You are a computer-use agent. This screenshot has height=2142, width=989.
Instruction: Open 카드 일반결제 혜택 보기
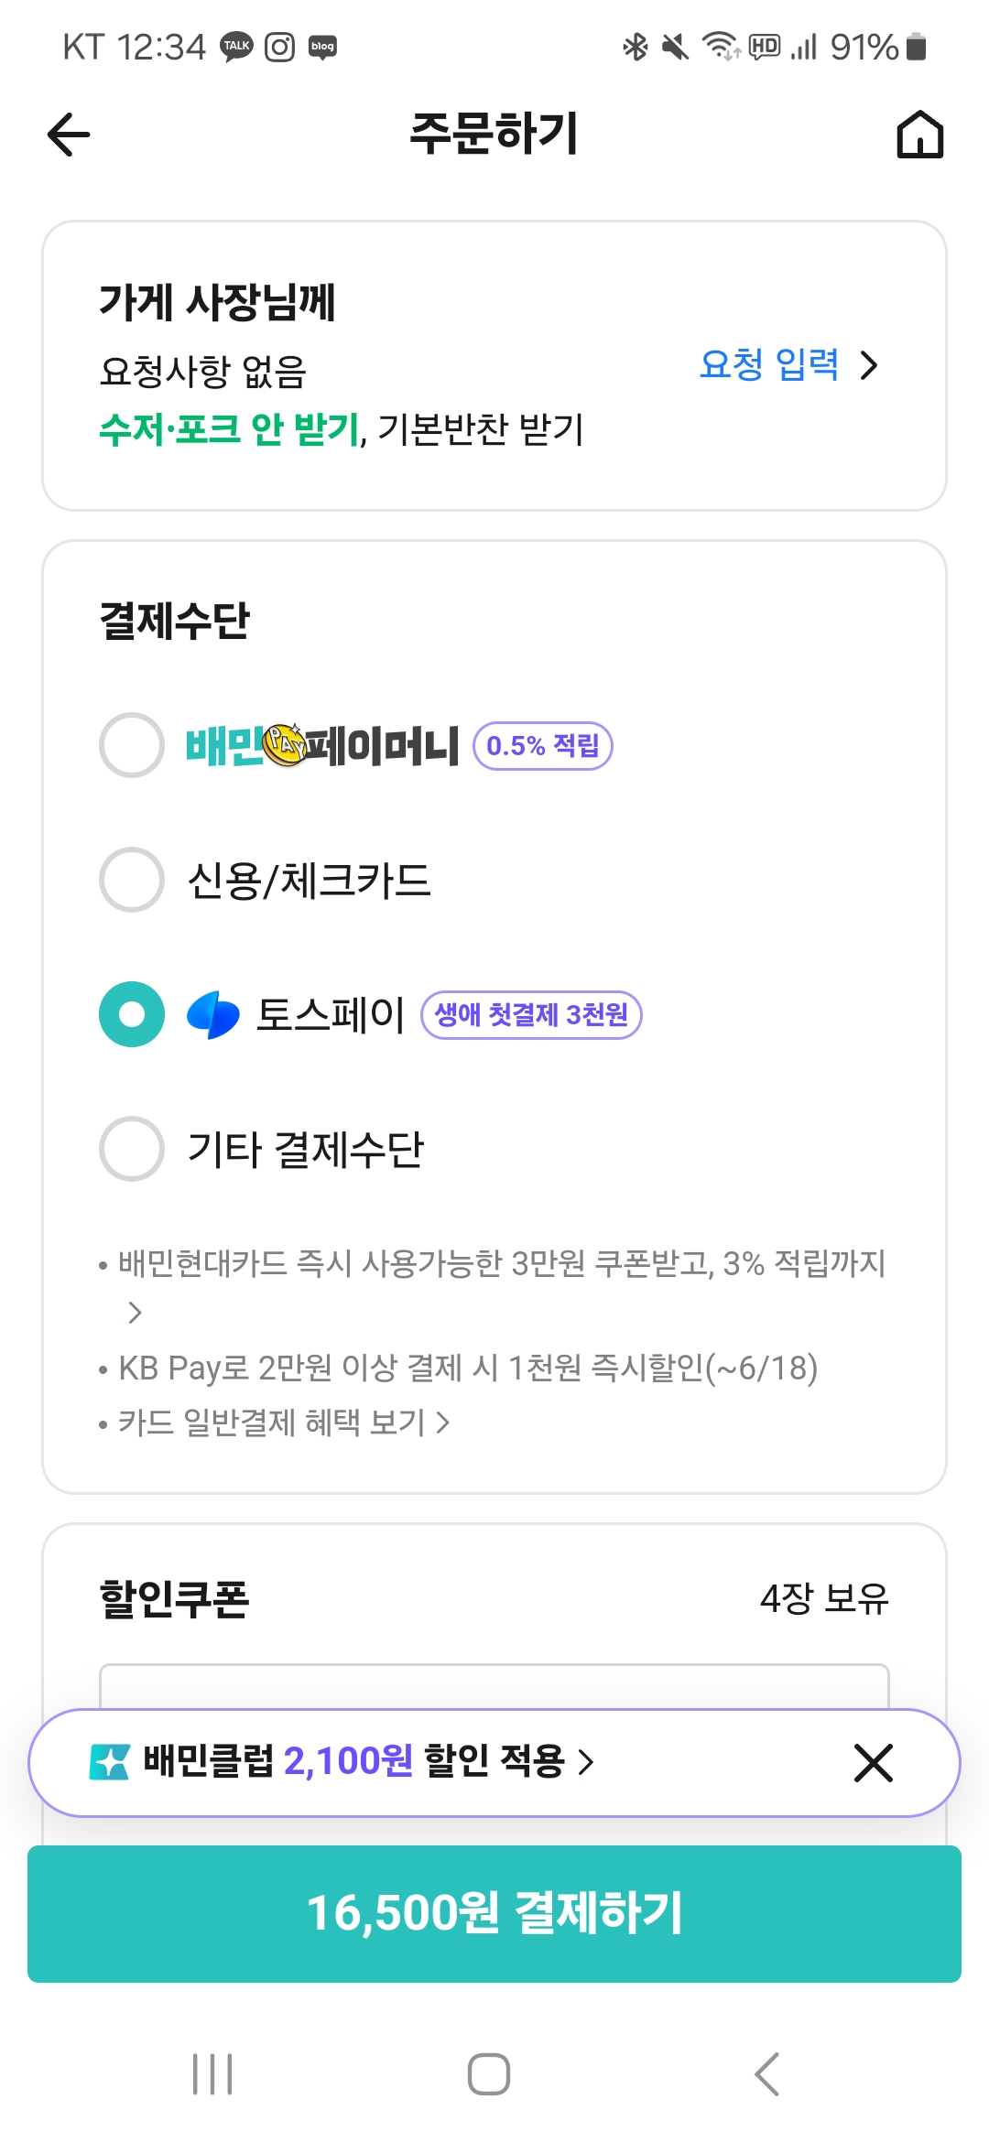tap(284, 1423)
